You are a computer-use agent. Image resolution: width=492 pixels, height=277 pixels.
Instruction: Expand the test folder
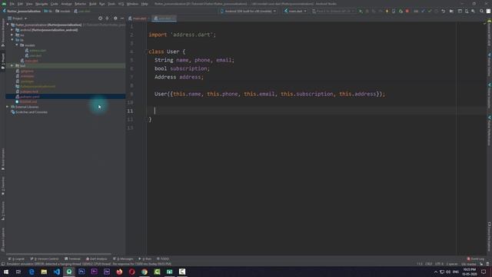point(12,65)
